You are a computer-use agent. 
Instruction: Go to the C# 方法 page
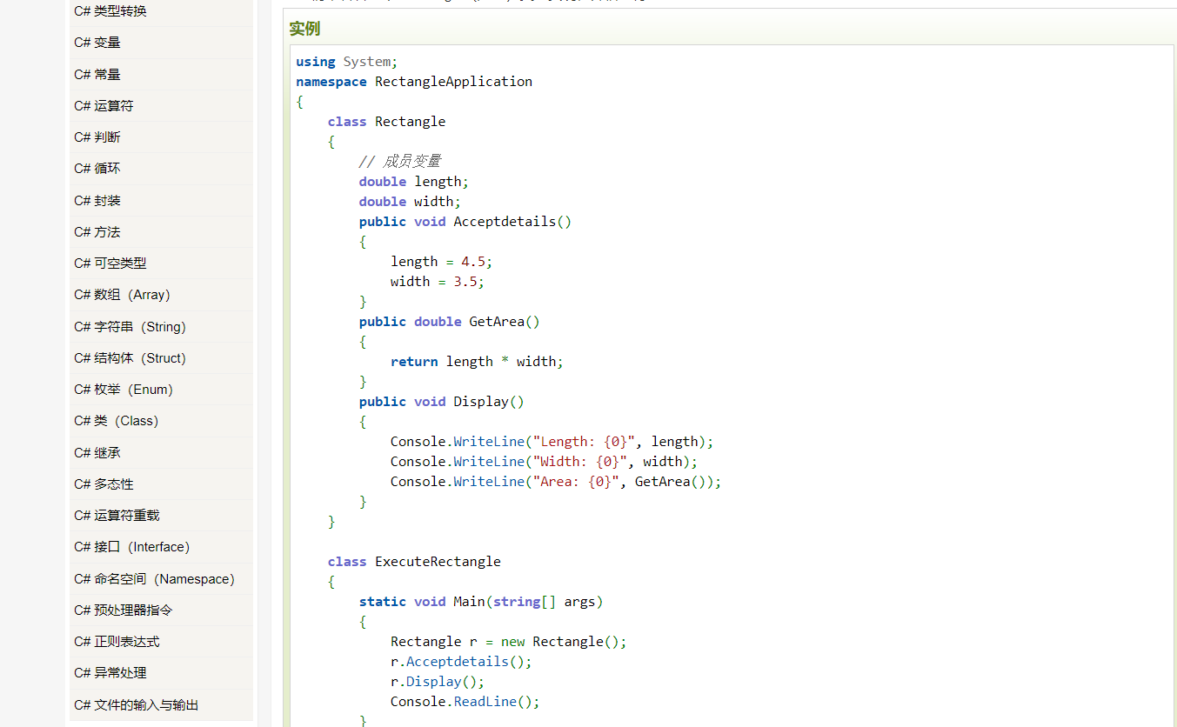97,232
